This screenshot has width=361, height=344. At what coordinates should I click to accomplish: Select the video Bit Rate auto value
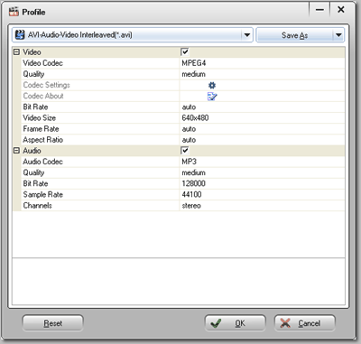(189, 107)
